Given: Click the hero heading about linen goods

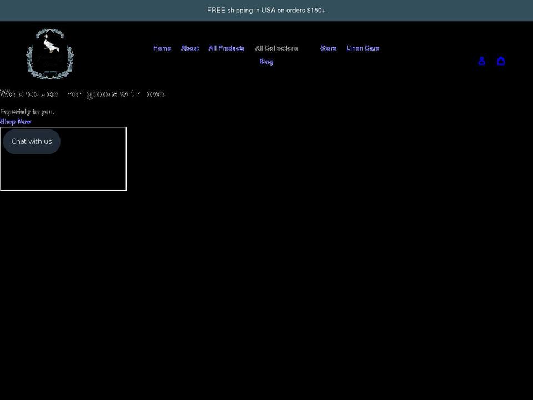Looking at the screenshot, I should 83,94.
